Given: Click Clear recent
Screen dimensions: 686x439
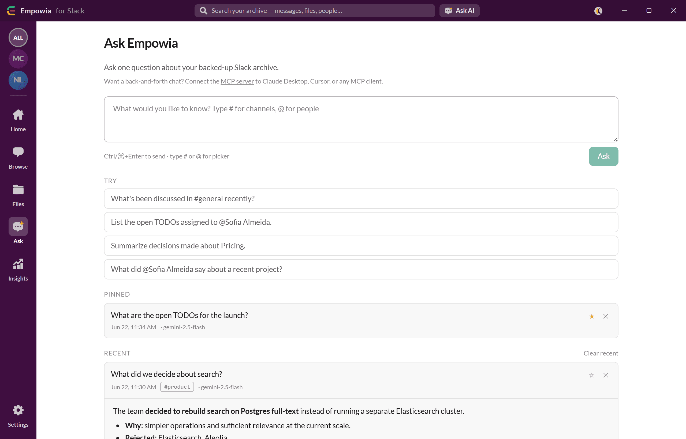Looking at the screenshot, I should pyautogui.click(x=601, y=353).
